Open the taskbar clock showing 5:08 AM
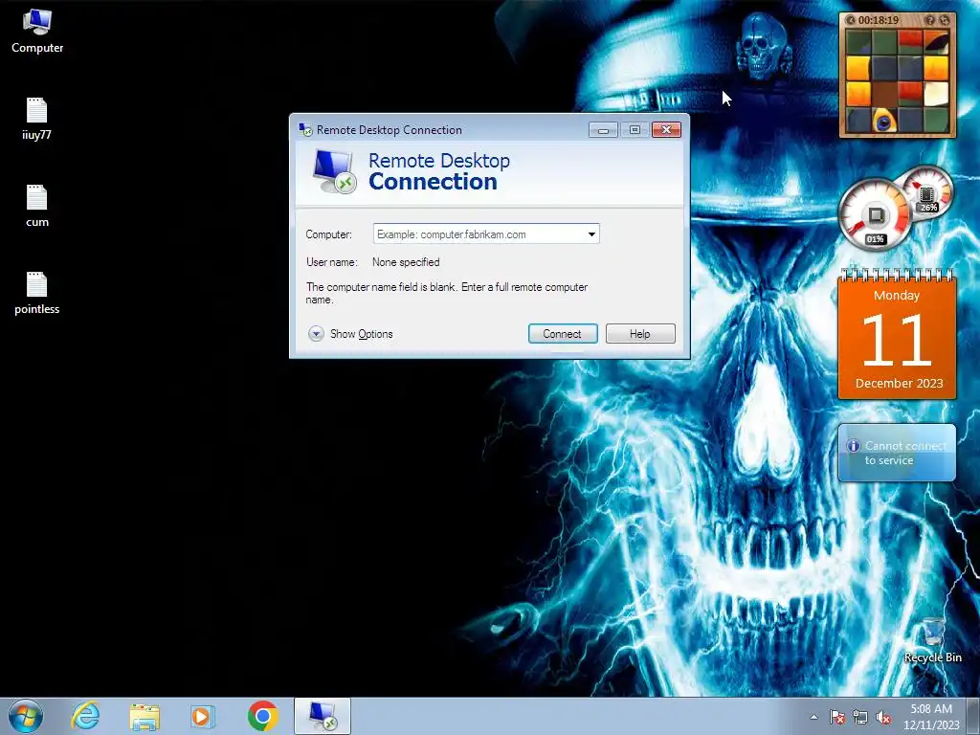980x735 pixels. 931,716
